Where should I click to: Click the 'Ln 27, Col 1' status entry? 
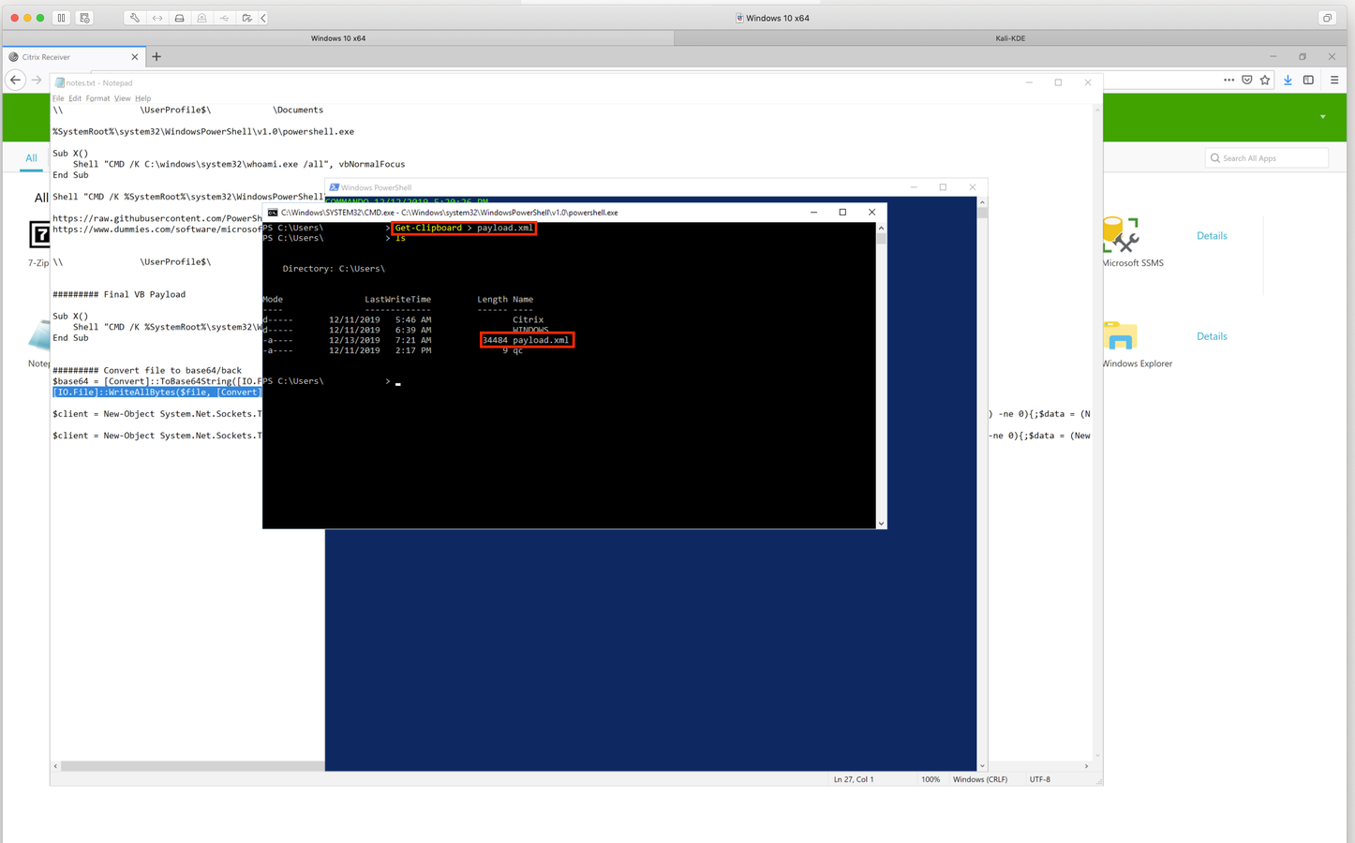(x=854, y=779)
